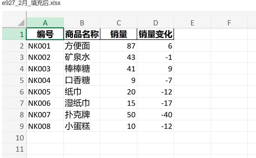Click the filename e927_2月_填充后.xlsx
This screenshot has height=158, width=256.
click(31, 3)
